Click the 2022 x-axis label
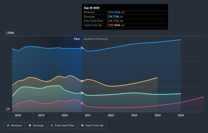The image size is (208, 133). 111,115
